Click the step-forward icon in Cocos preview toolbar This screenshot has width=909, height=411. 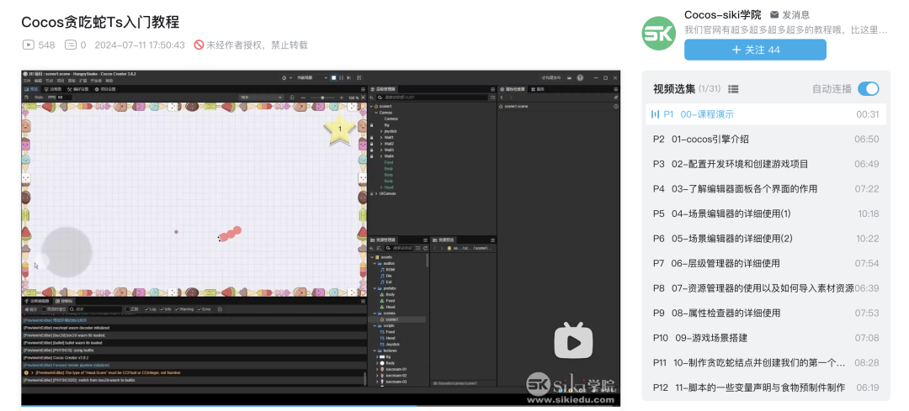coord(349,77)
